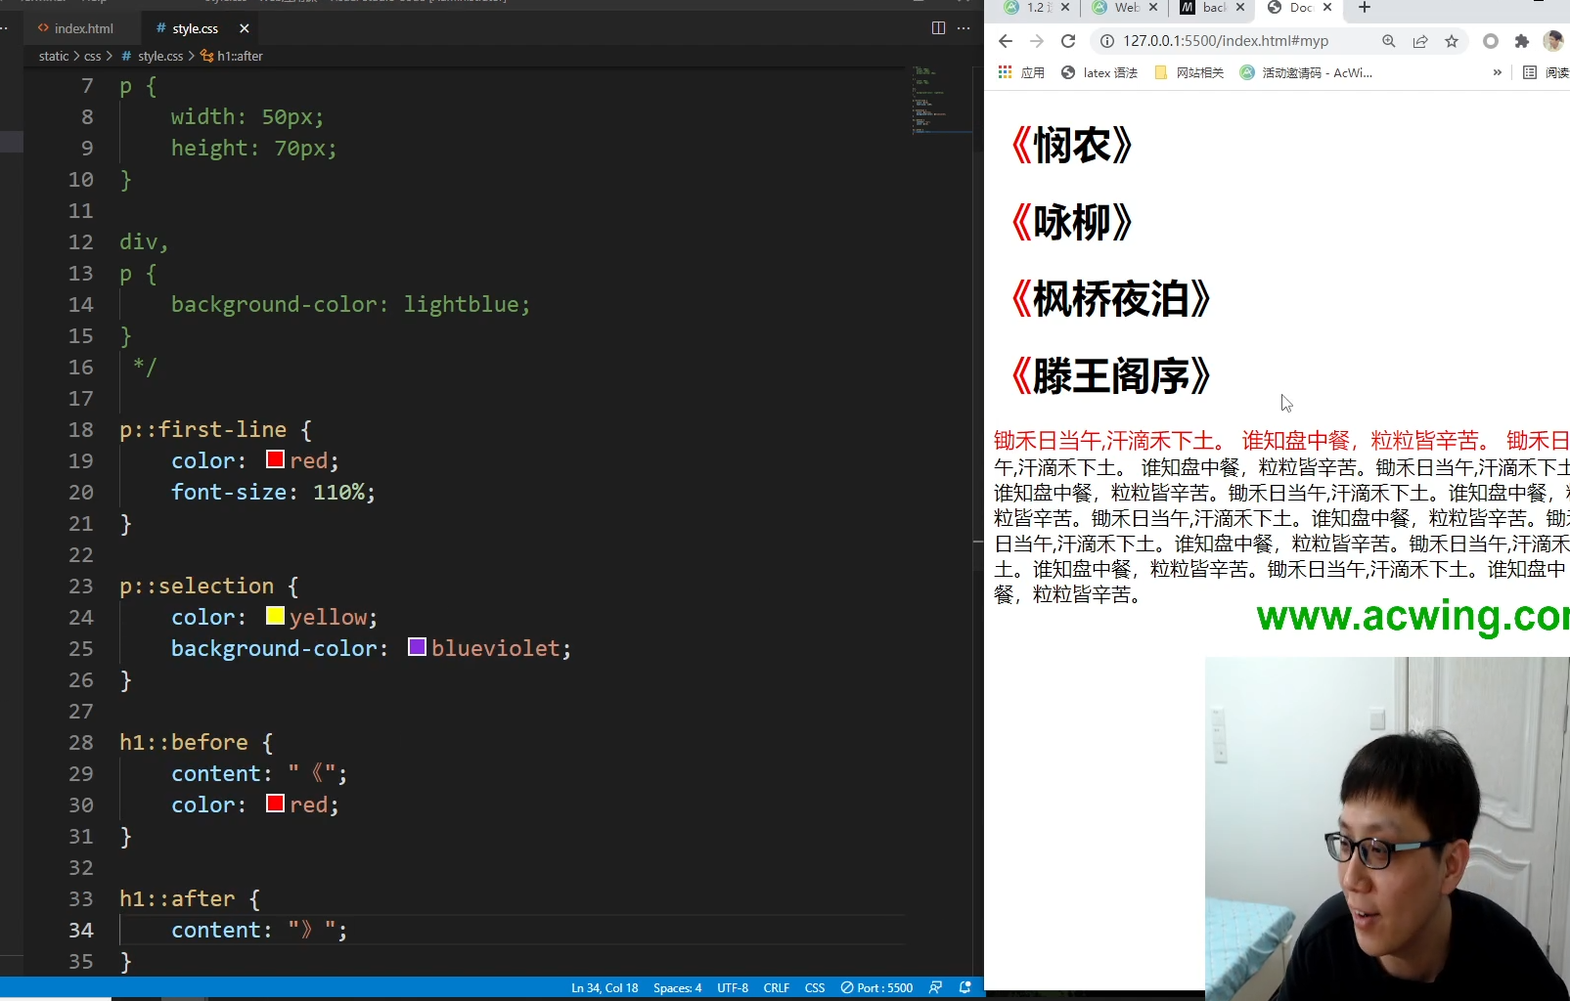Change the CSS language mode
The width and height of the screenshot is (1570, 1001).
tap(815, 988)
